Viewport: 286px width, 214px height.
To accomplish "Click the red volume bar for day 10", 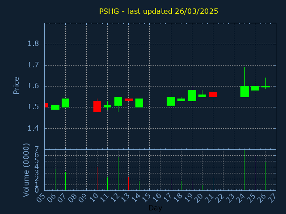I will point(97,179).
